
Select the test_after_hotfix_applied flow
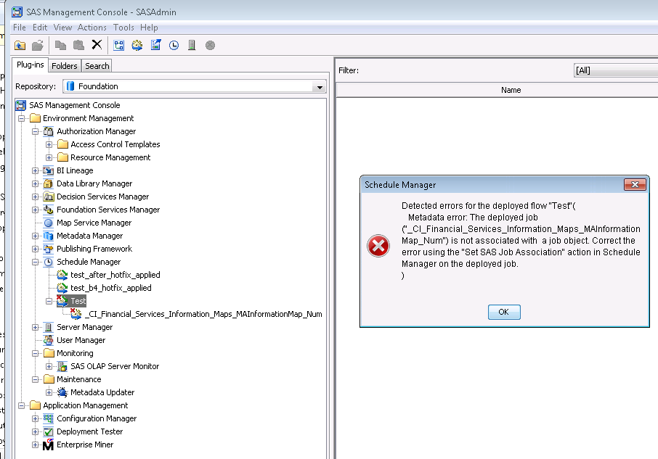click(x=115, y=275)
